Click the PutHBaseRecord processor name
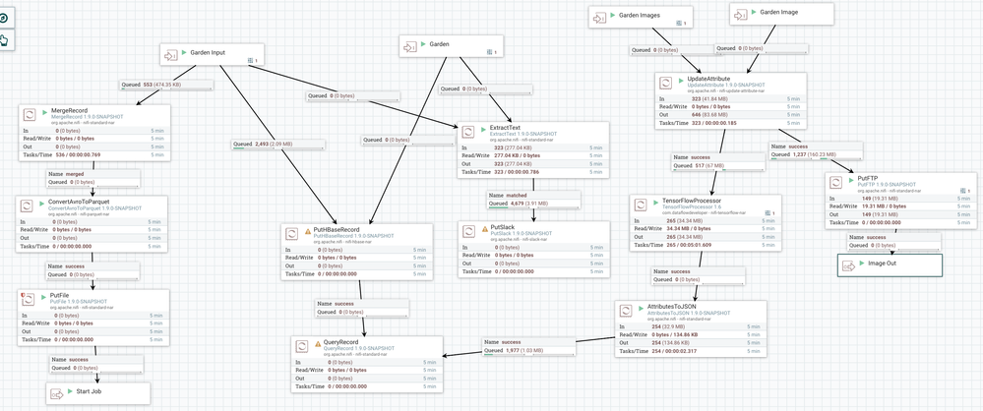983x411 pixels. [x=337, y=230]
